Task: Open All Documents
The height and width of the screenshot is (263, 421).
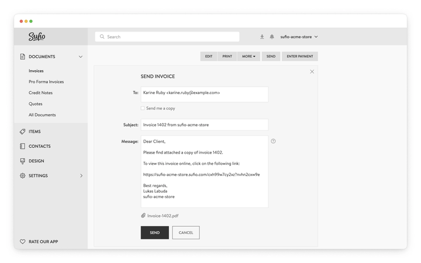Action: pyautogui.click(x=42, y=115)
